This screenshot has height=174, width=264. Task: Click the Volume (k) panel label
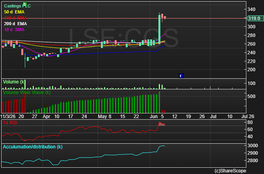14,82
